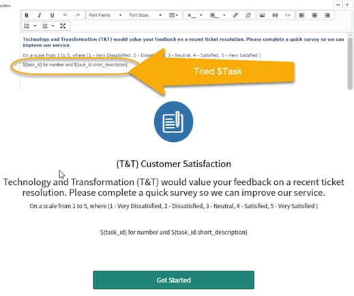The height and width of the screenshot is (296, 354).
Task: Click the text color A icon
Action: [x=191, y=15]
